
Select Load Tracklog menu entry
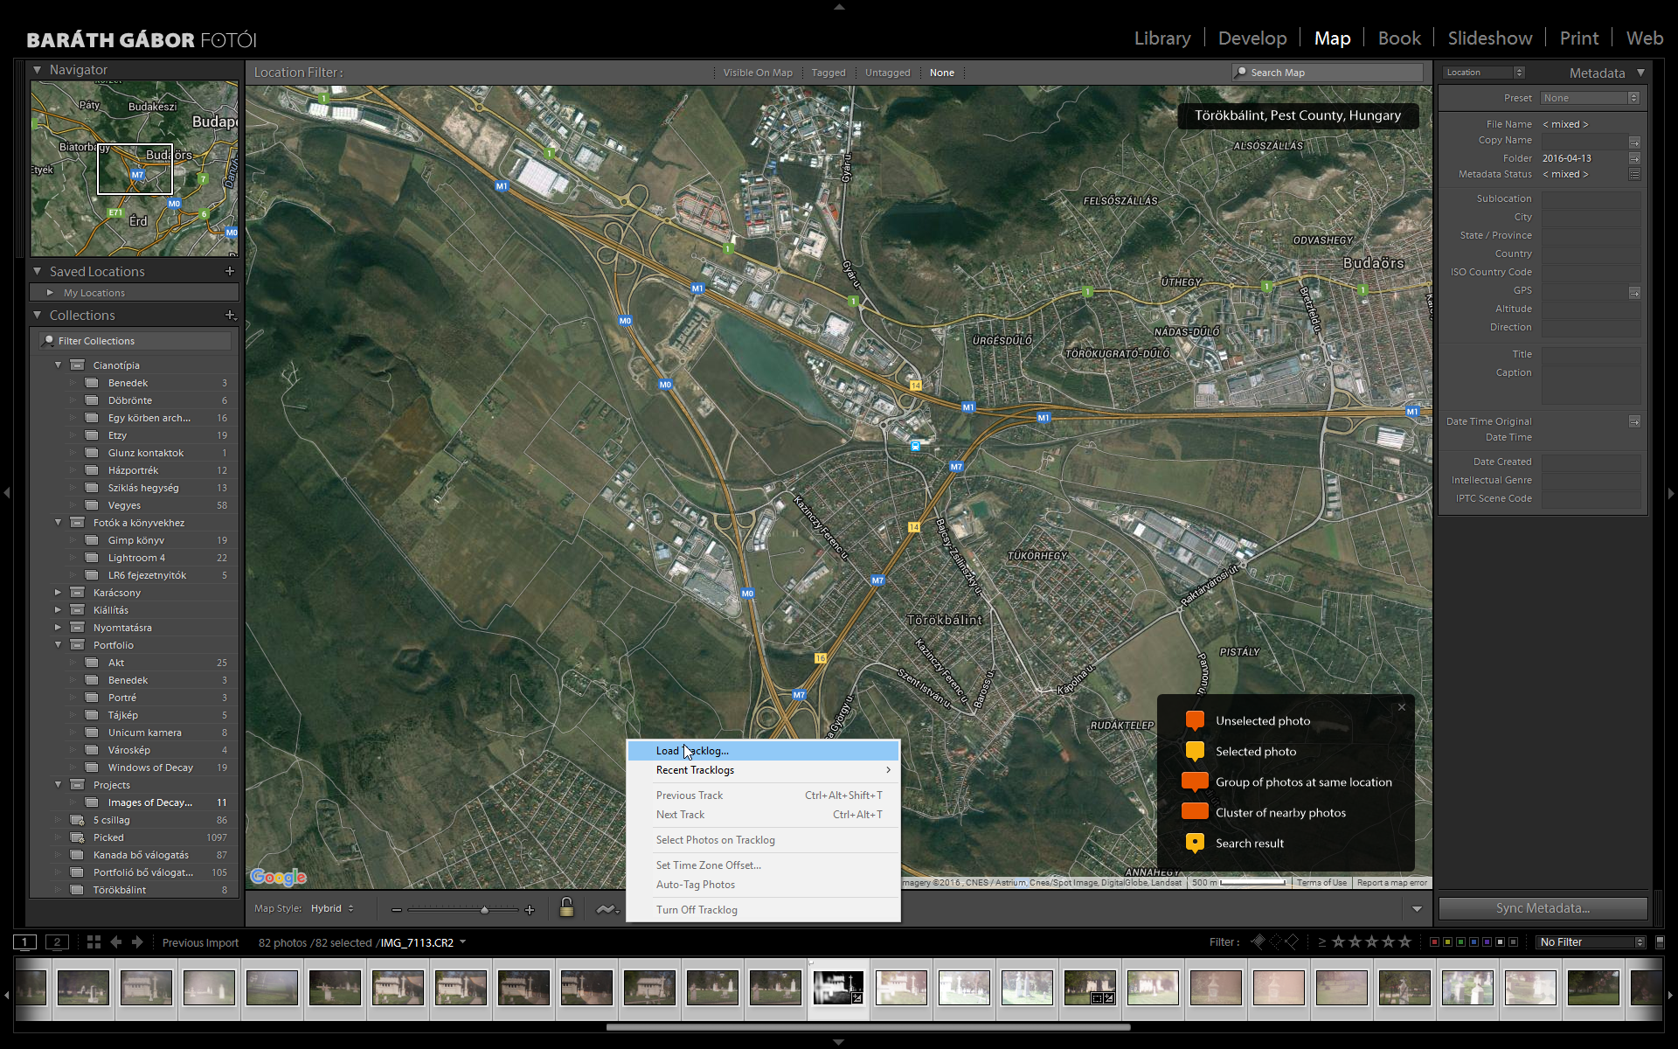pyautogui.click(x=763, y=751)
